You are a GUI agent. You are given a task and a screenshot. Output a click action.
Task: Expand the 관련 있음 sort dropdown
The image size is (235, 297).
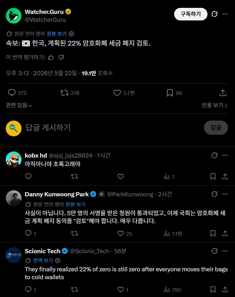[x=19, y=105]
